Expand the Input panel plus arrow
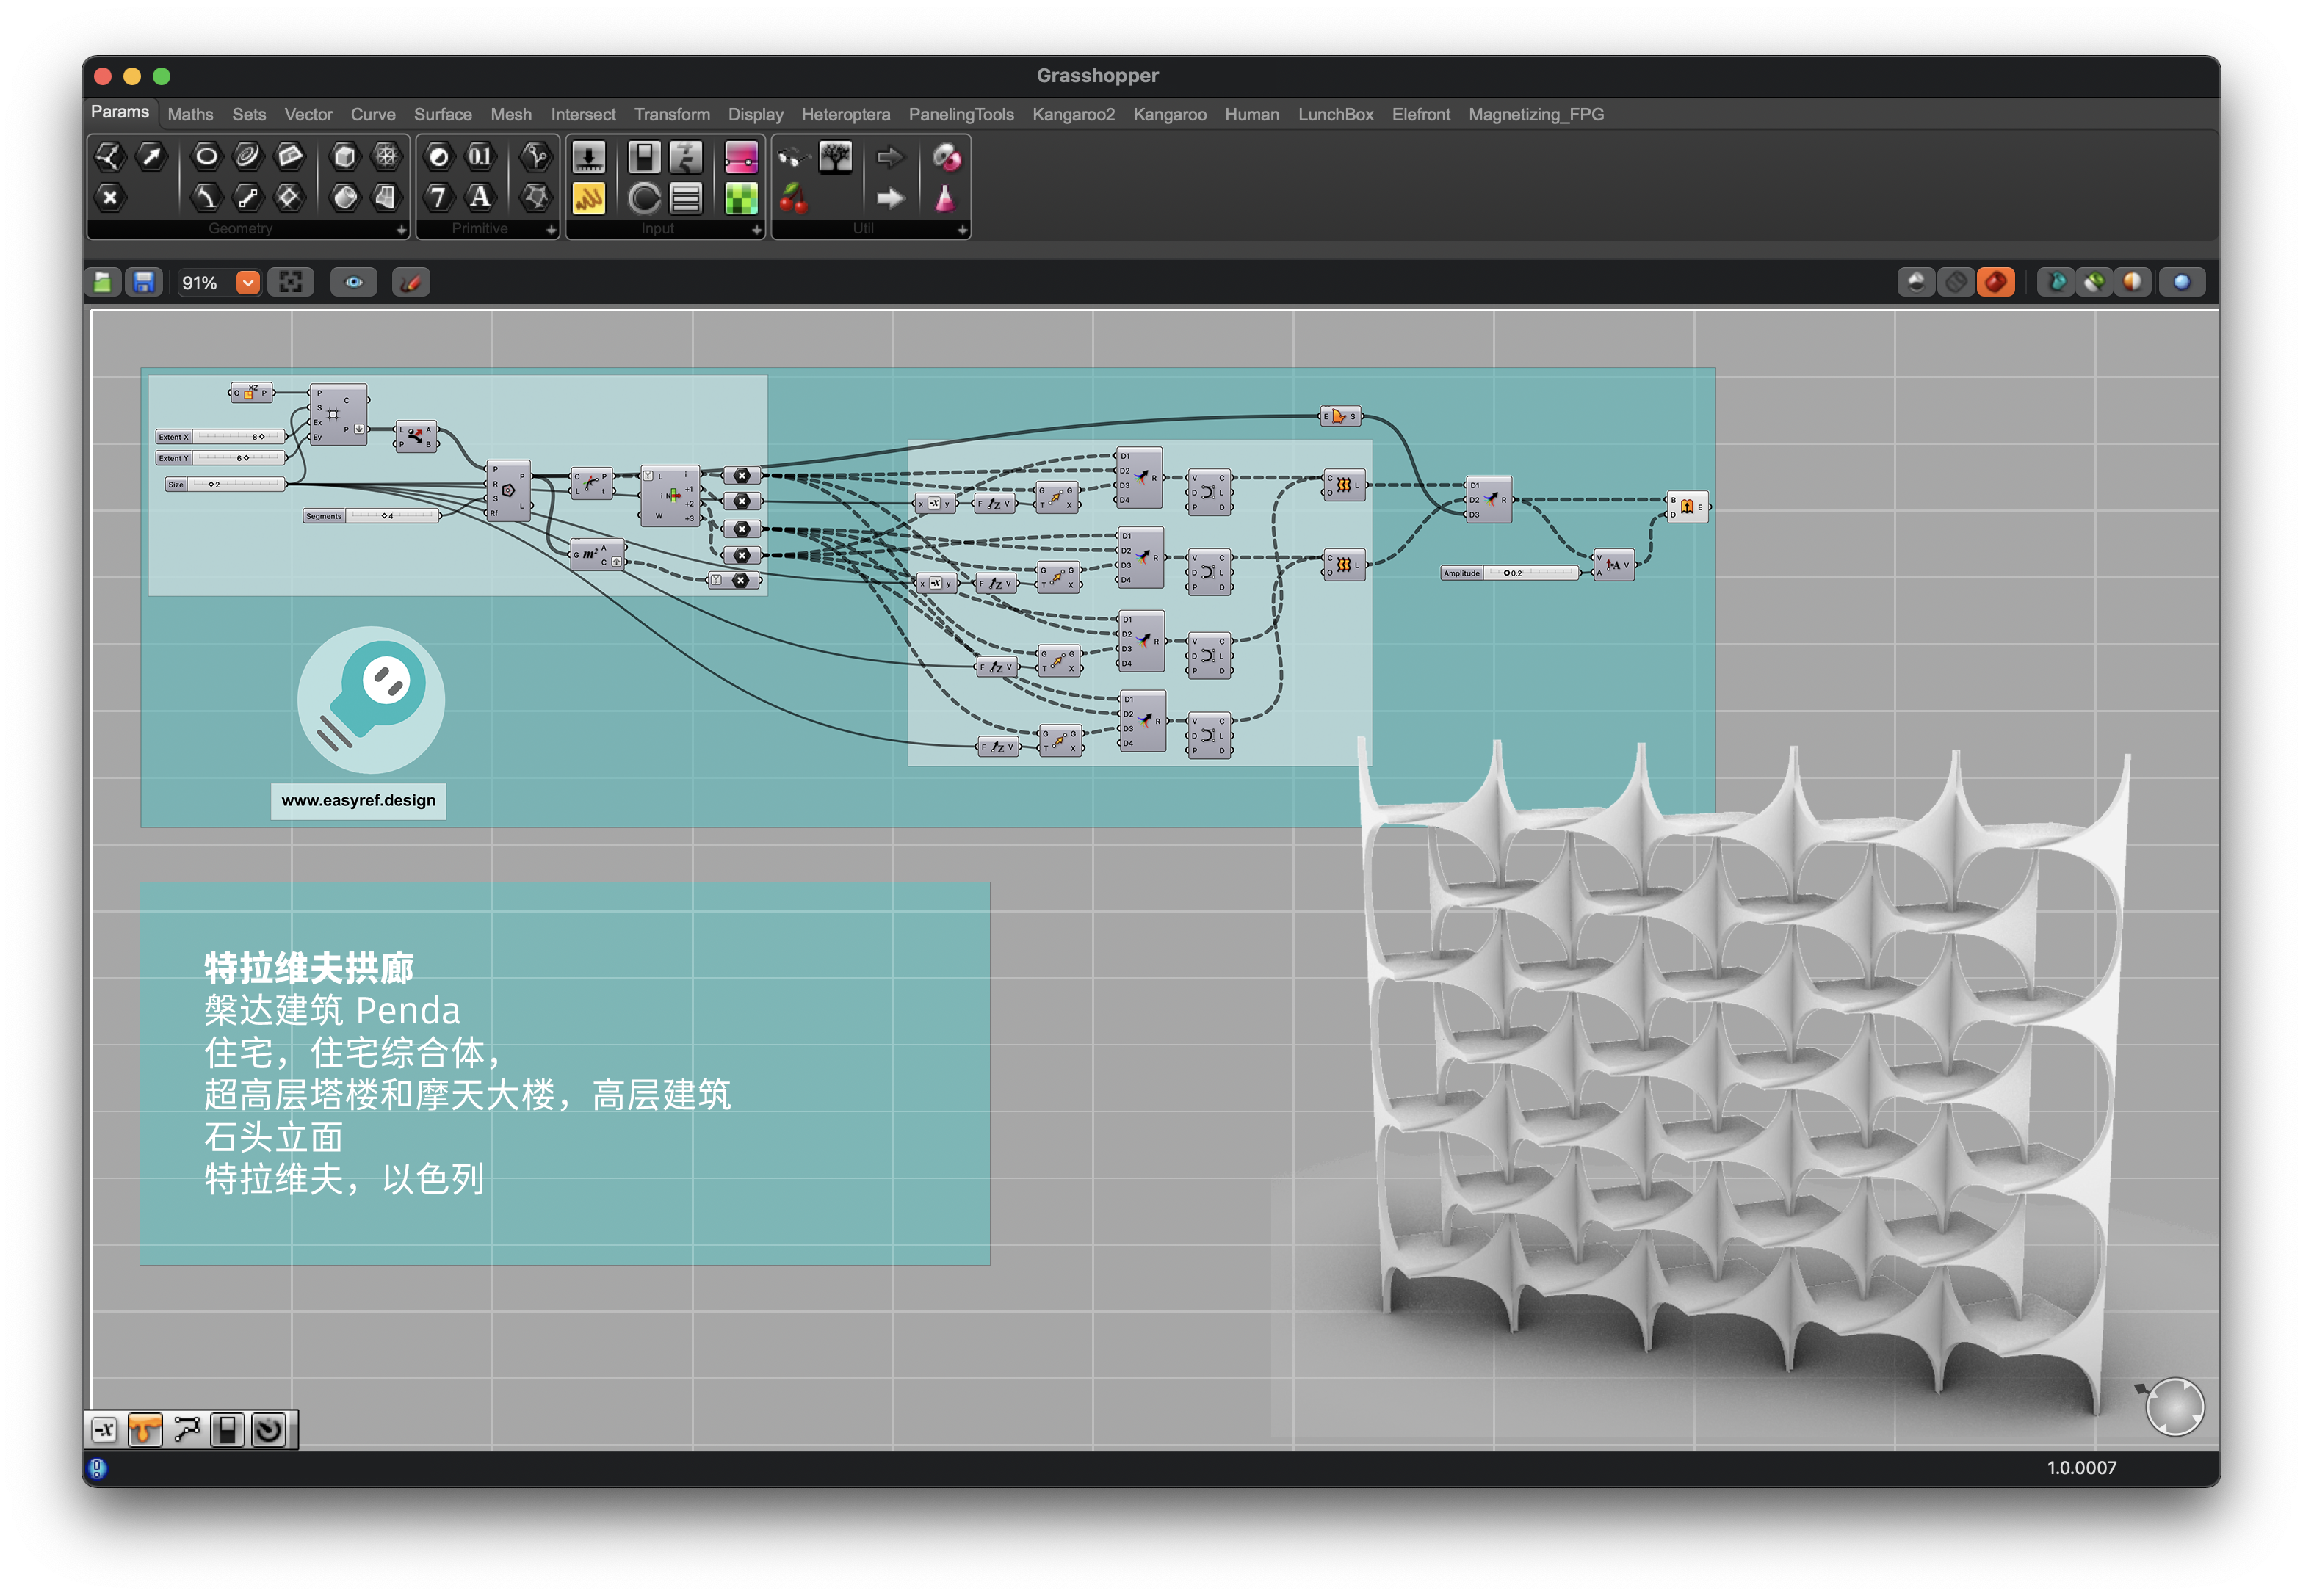Screen dimensions: 2303x1596 click(x=756, y=230)
